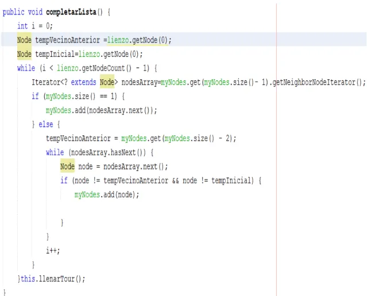Click hasNext in the inner while loop
This screenshot has width=367, height=296.
[123, 153]
